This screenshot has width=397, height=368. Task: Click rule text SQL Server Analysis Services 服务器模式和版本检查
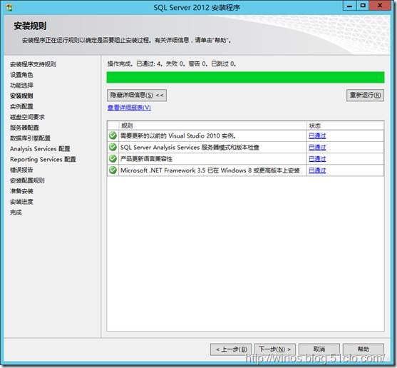tap(190, 148)
